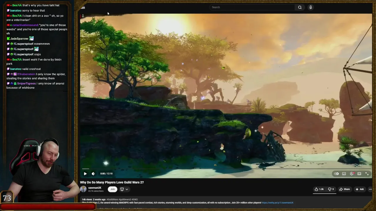Switch to theater mode view

(359, 174)
